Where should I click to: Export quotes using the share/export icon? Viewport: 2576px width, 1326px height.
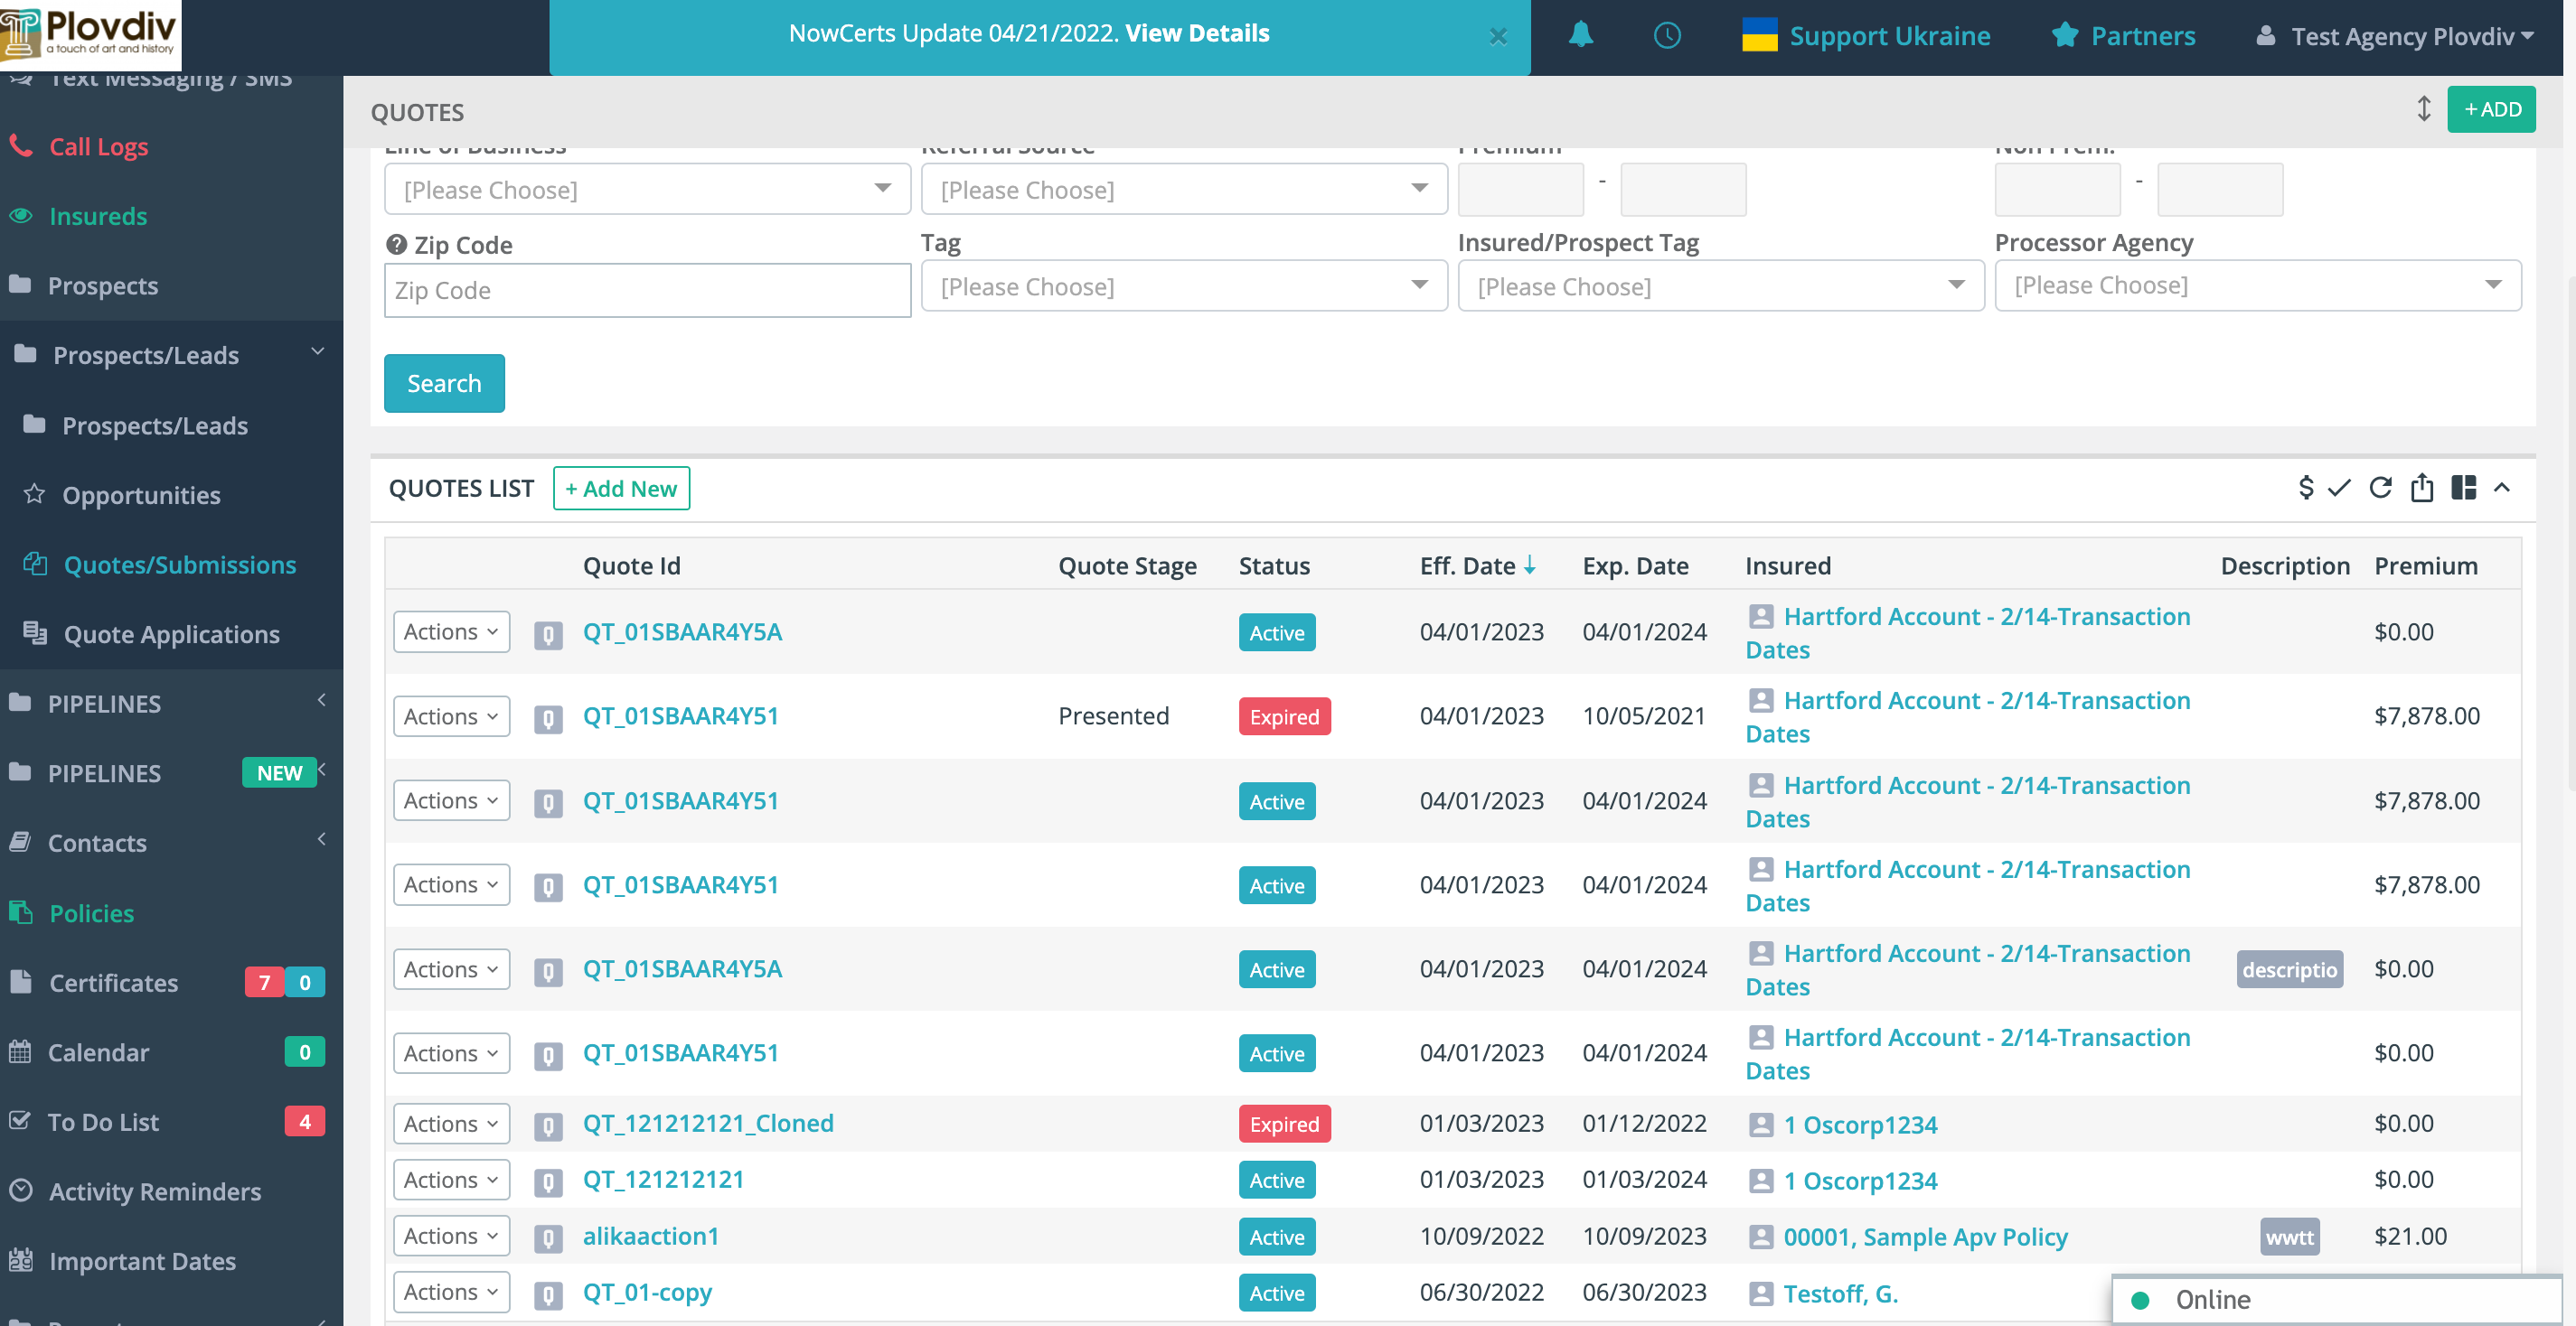[x=2422, y=489]
